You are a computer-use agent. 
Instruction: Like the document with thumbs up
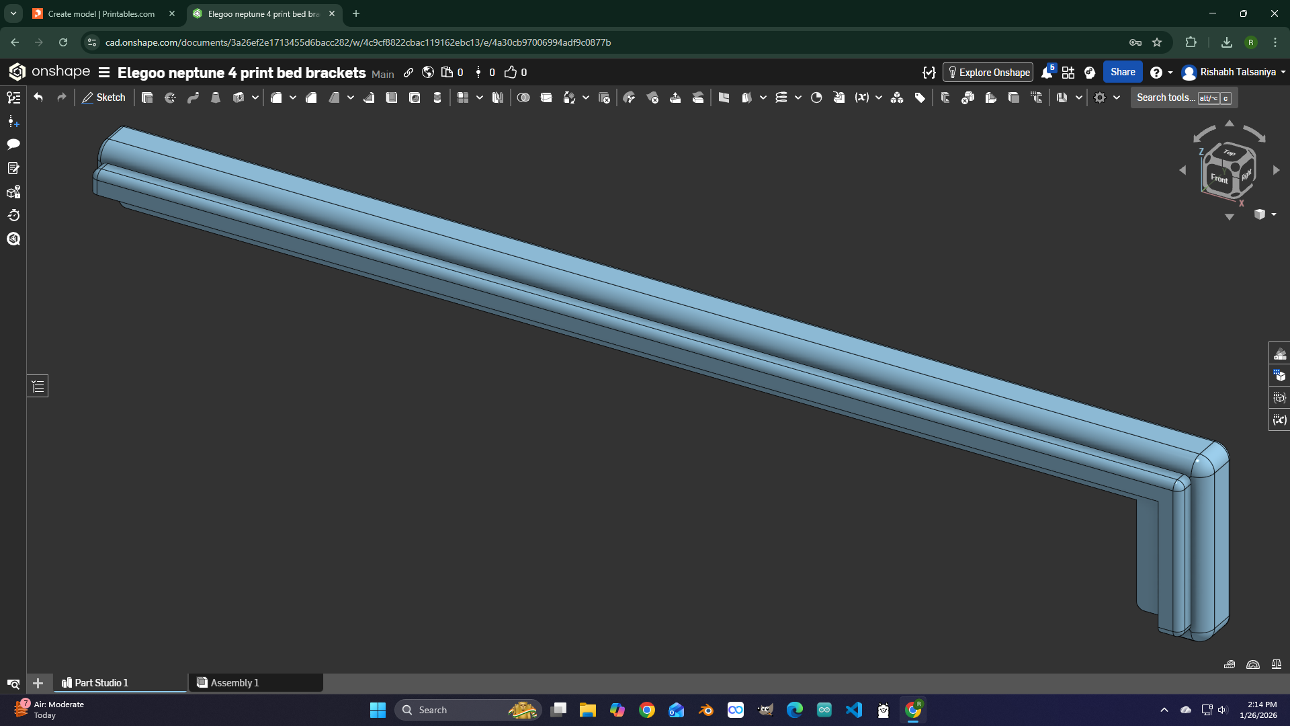click(511, 72)
